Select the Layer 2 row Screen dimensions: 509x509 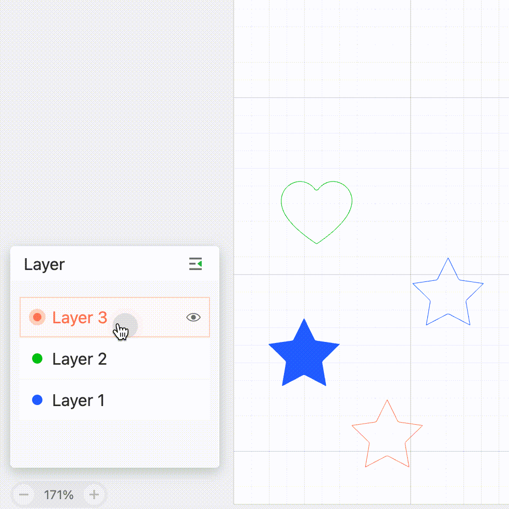click(115, 358)
